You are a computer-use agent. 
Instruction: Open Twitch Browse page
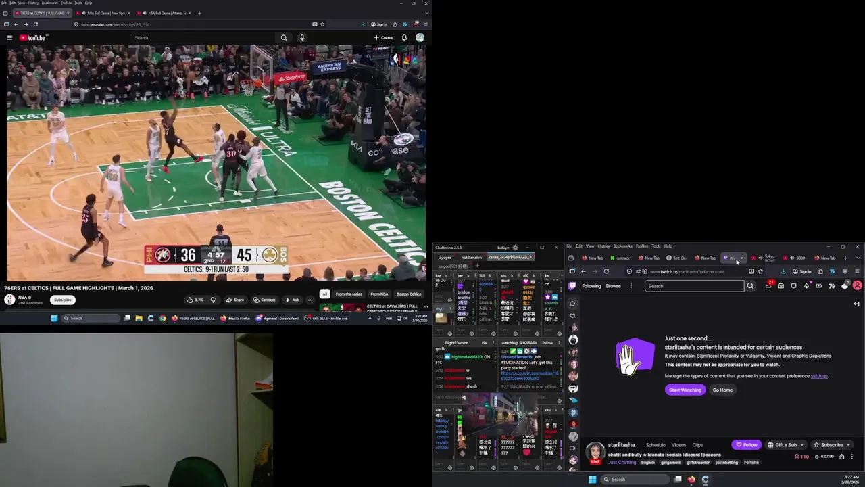[614, 286]
